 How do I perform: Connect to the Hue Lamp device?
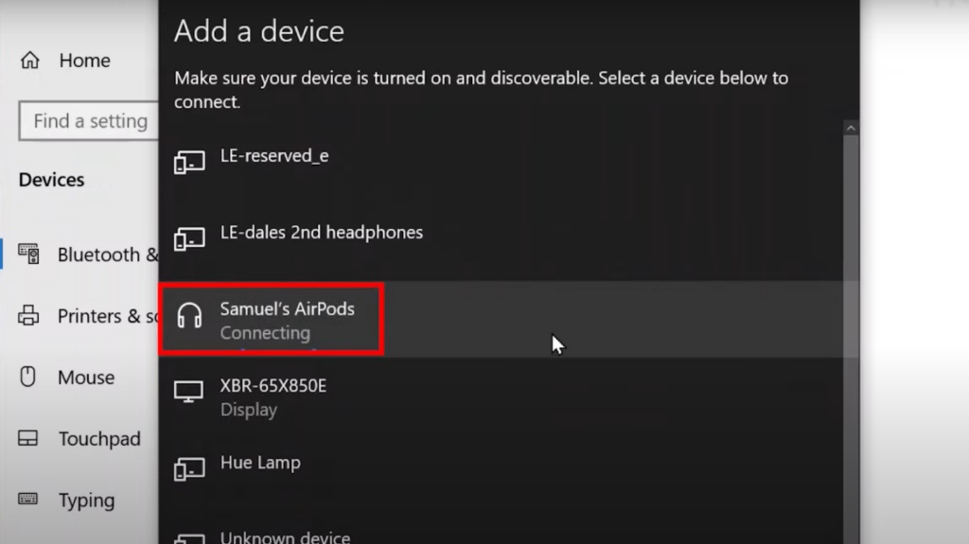tap(260, 464)
